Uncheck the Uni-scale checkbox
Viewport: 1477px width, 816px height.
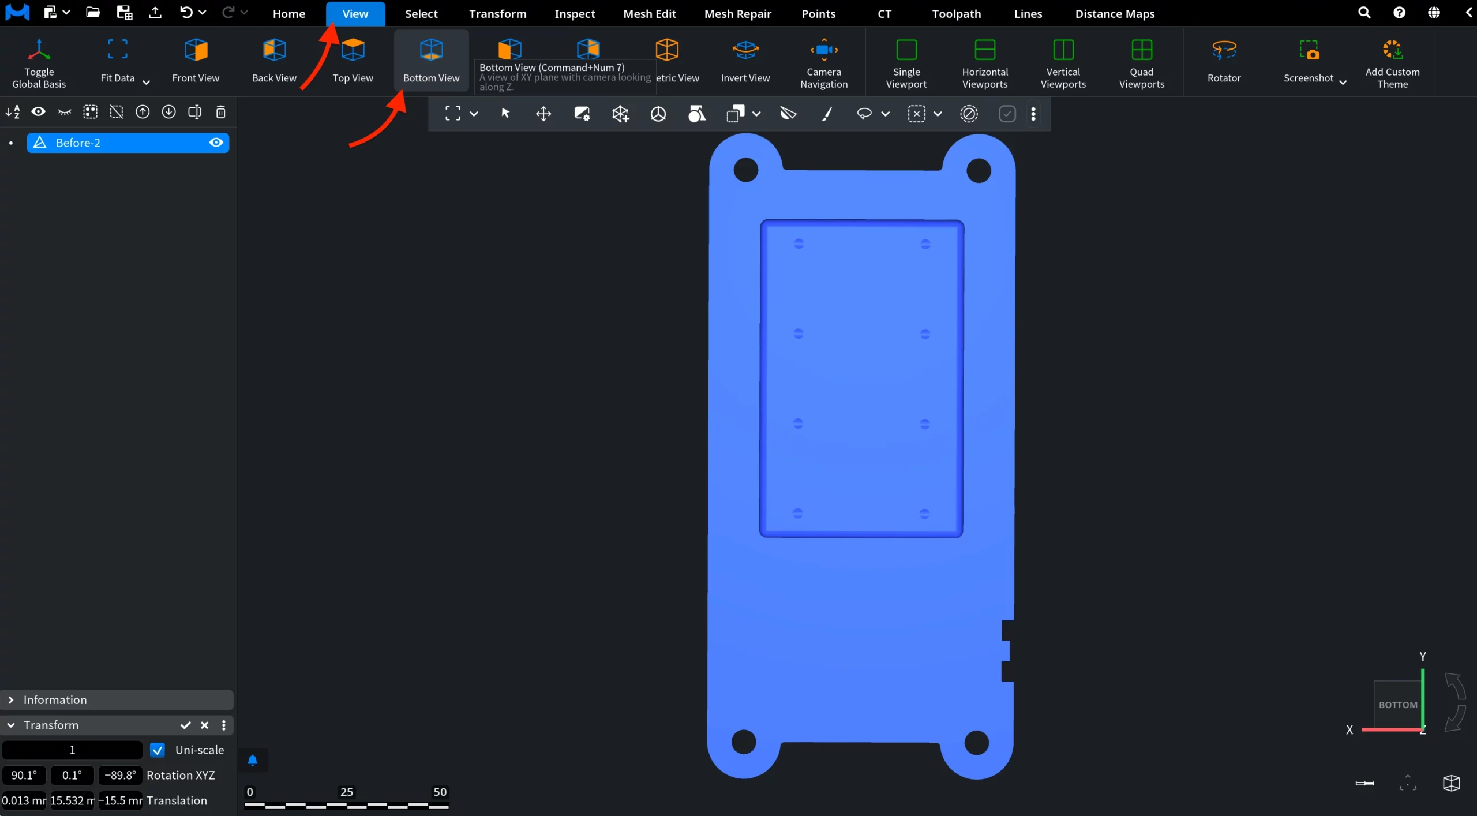157,750
